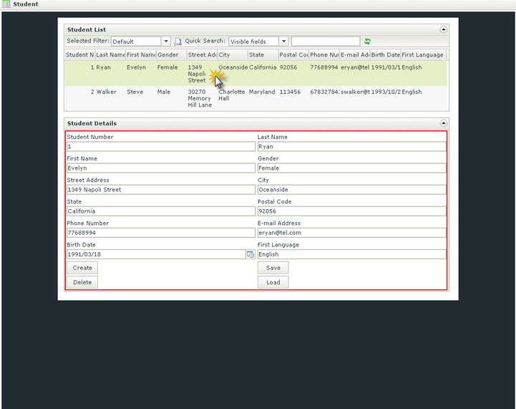Viewport: 516px width, 409px height.
Task: Select the Walker cell in the list
Action: pos(107,92)
